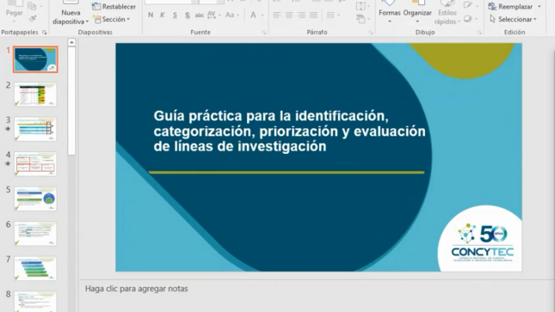Click slide panel scroll up arrow

[71, 42]
